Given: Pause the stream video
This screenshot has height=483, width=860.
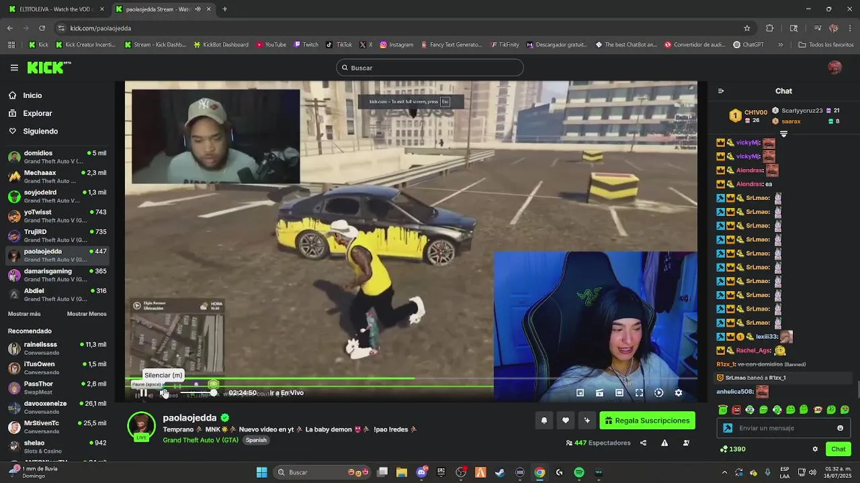Looking at the screenshot, I should point(142,393).
